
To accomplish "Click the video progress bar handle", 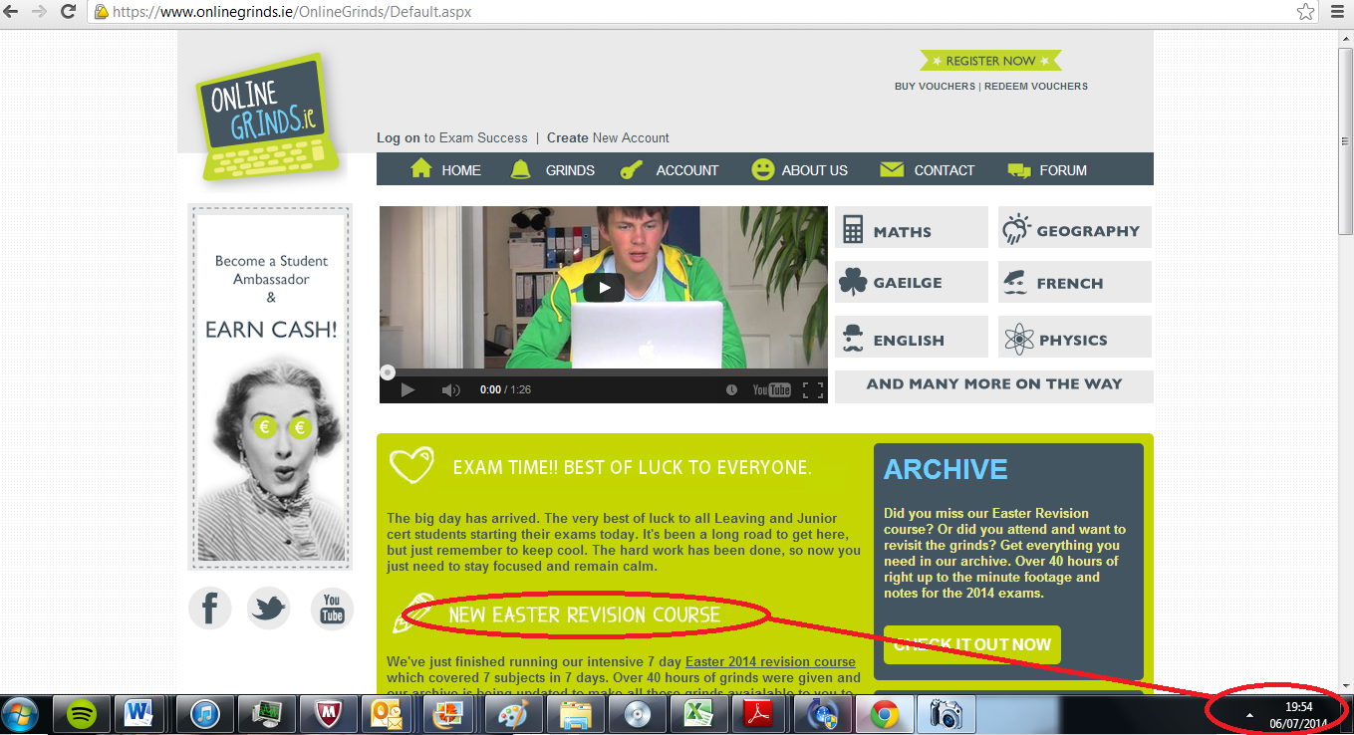I will tap(388, 372).
